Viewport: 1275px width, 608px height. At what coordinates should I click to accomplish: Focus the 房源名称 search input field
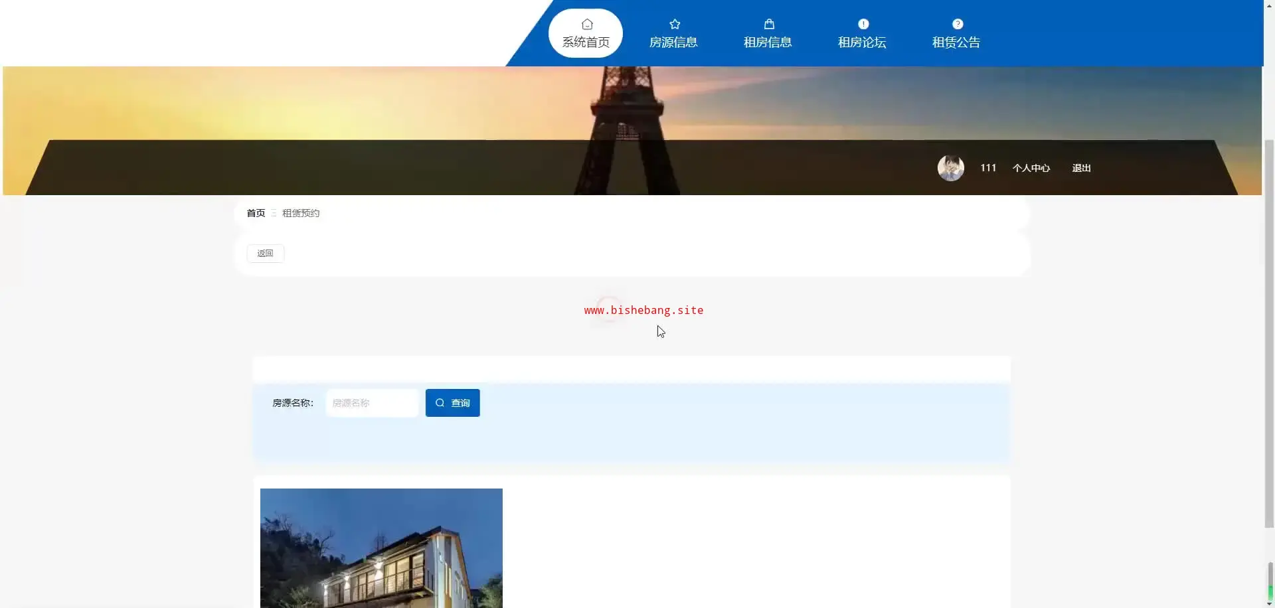click(373, 403)
